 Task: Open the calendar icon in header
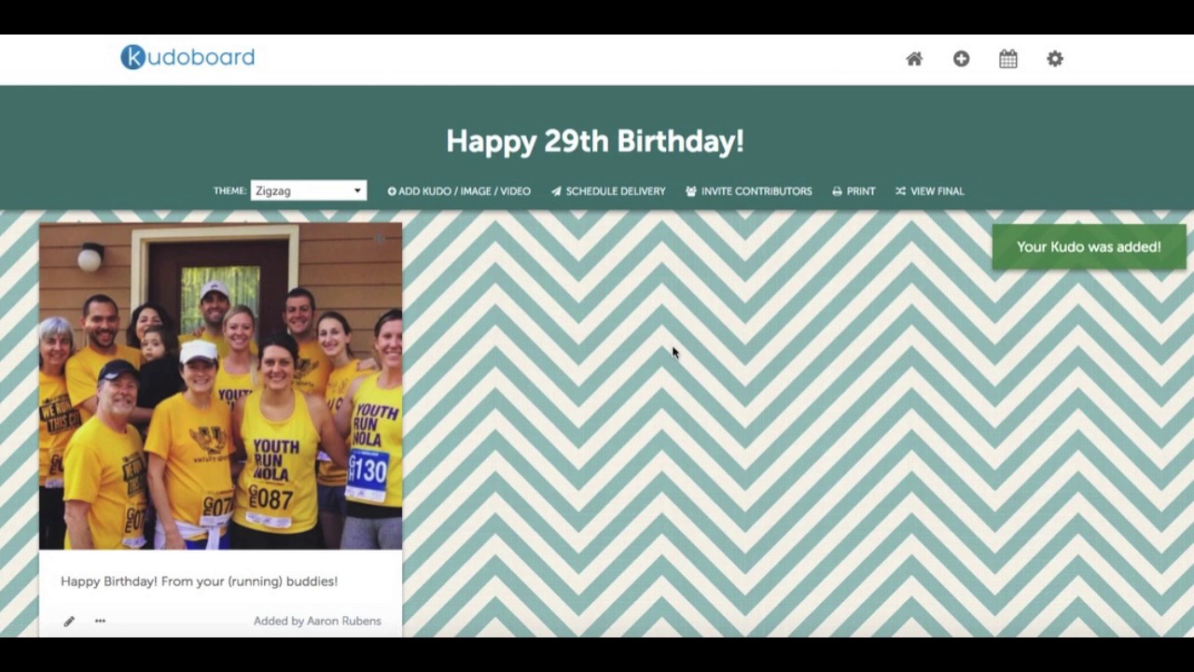click(x=1007, y=59)
